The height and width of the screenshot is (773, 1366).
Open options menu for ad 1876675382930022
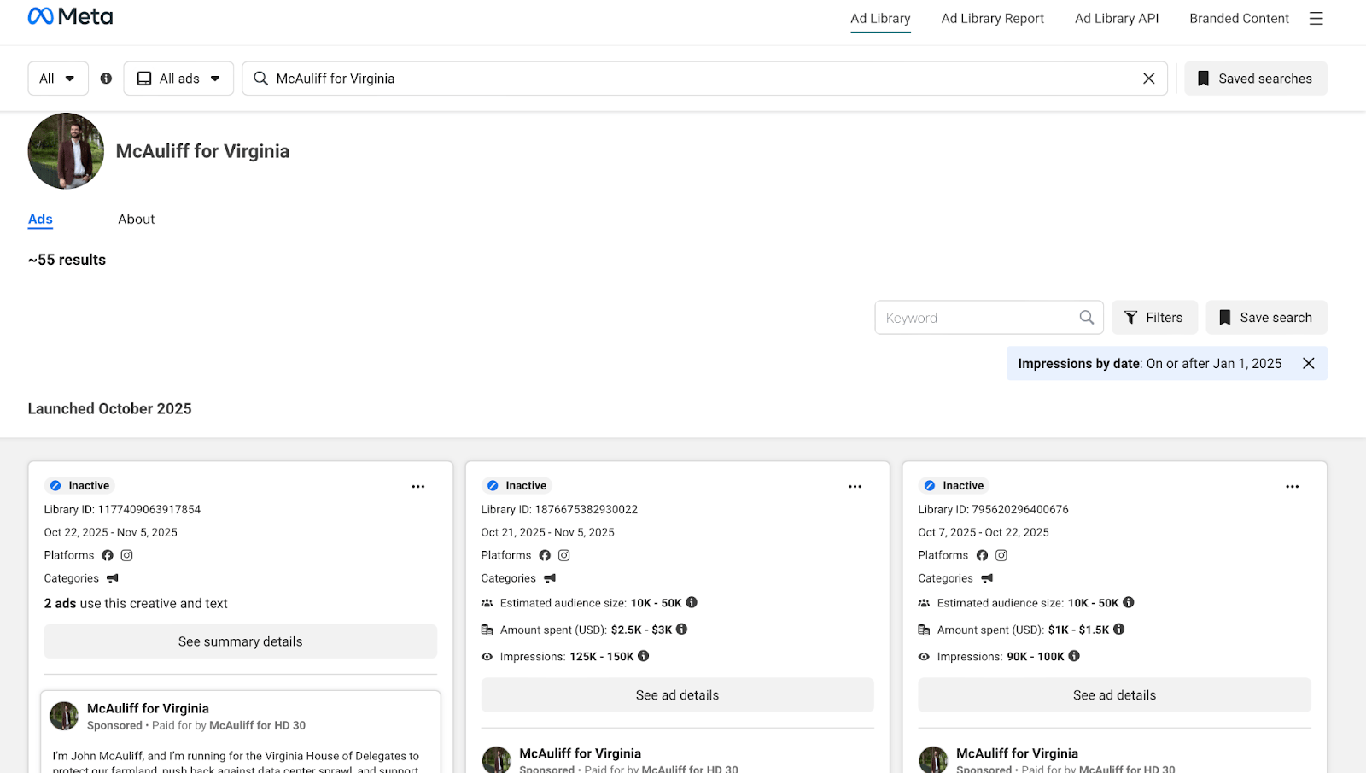(855, 487)
